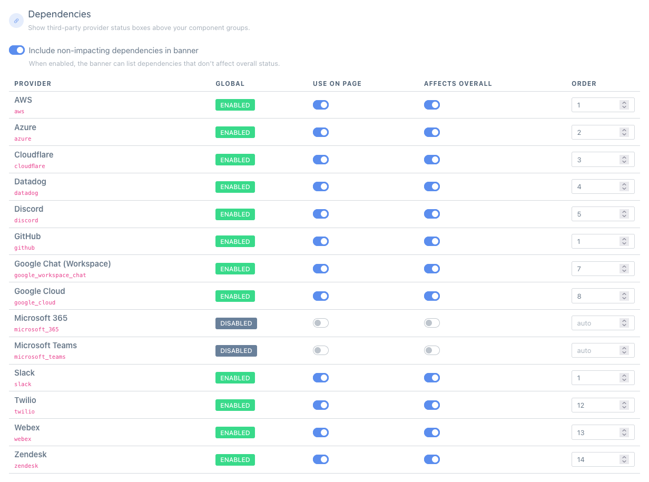Decrease Twilio's order with the stepper down arrow
This screenshot has width=649, height=482.
pos(624,407)
